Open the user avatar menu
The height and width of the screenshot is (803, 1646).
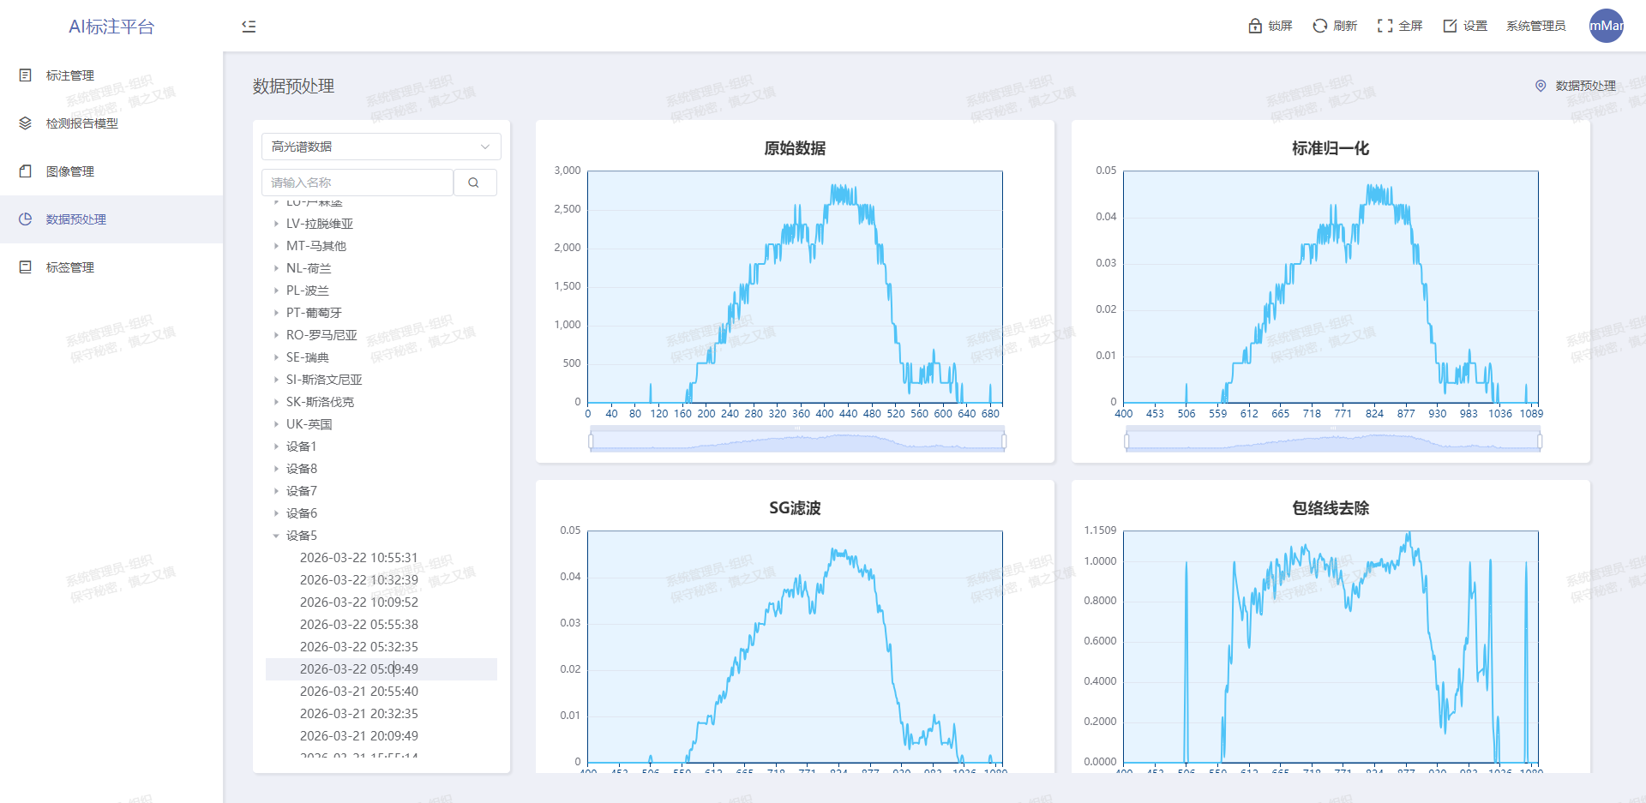(x=1606, y=26)
